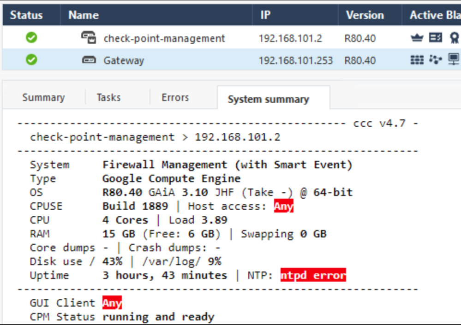Click crown blade icon in check-point-management row

click(x=417, y=38)
